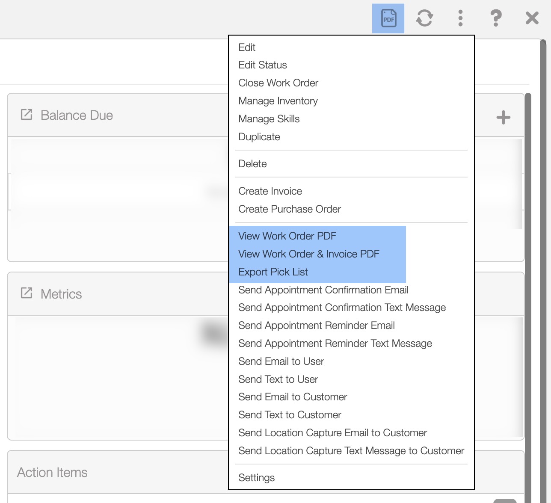This screenshot has height=503, width=551.
Task: Choose Delete from the menu
Action: [252, 164]
